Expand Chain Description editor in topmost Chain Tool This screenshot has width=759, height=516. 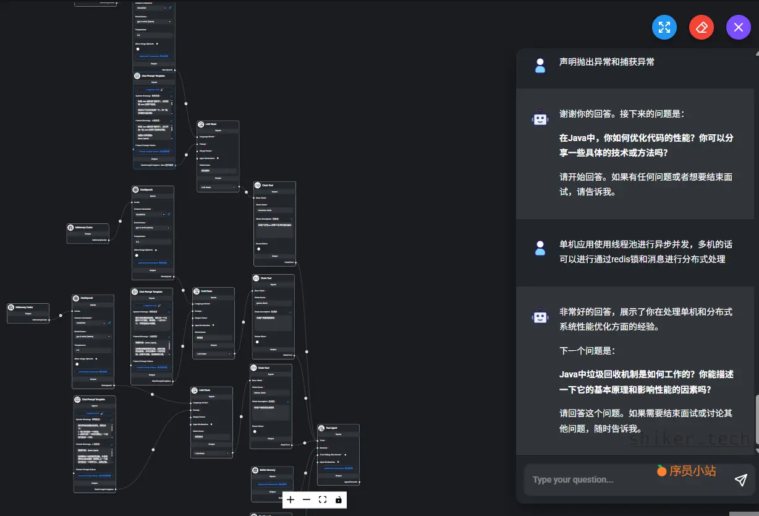click(292, 219)
